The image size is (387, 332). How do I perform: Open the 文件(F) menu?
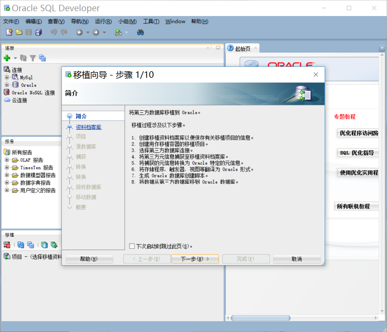[x=11, y=21]
